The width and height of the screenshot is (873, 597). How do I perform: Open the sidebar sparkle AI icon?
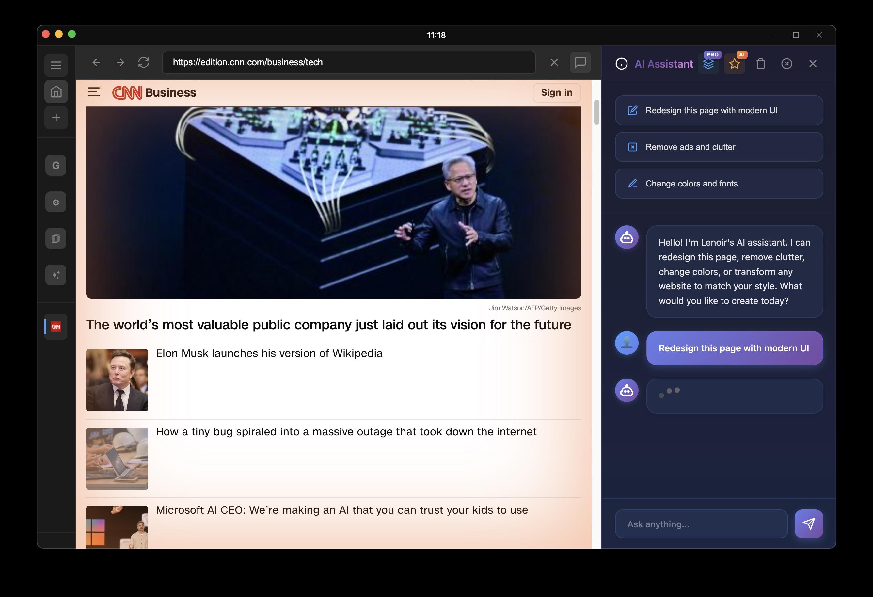[x=56, y=275]
